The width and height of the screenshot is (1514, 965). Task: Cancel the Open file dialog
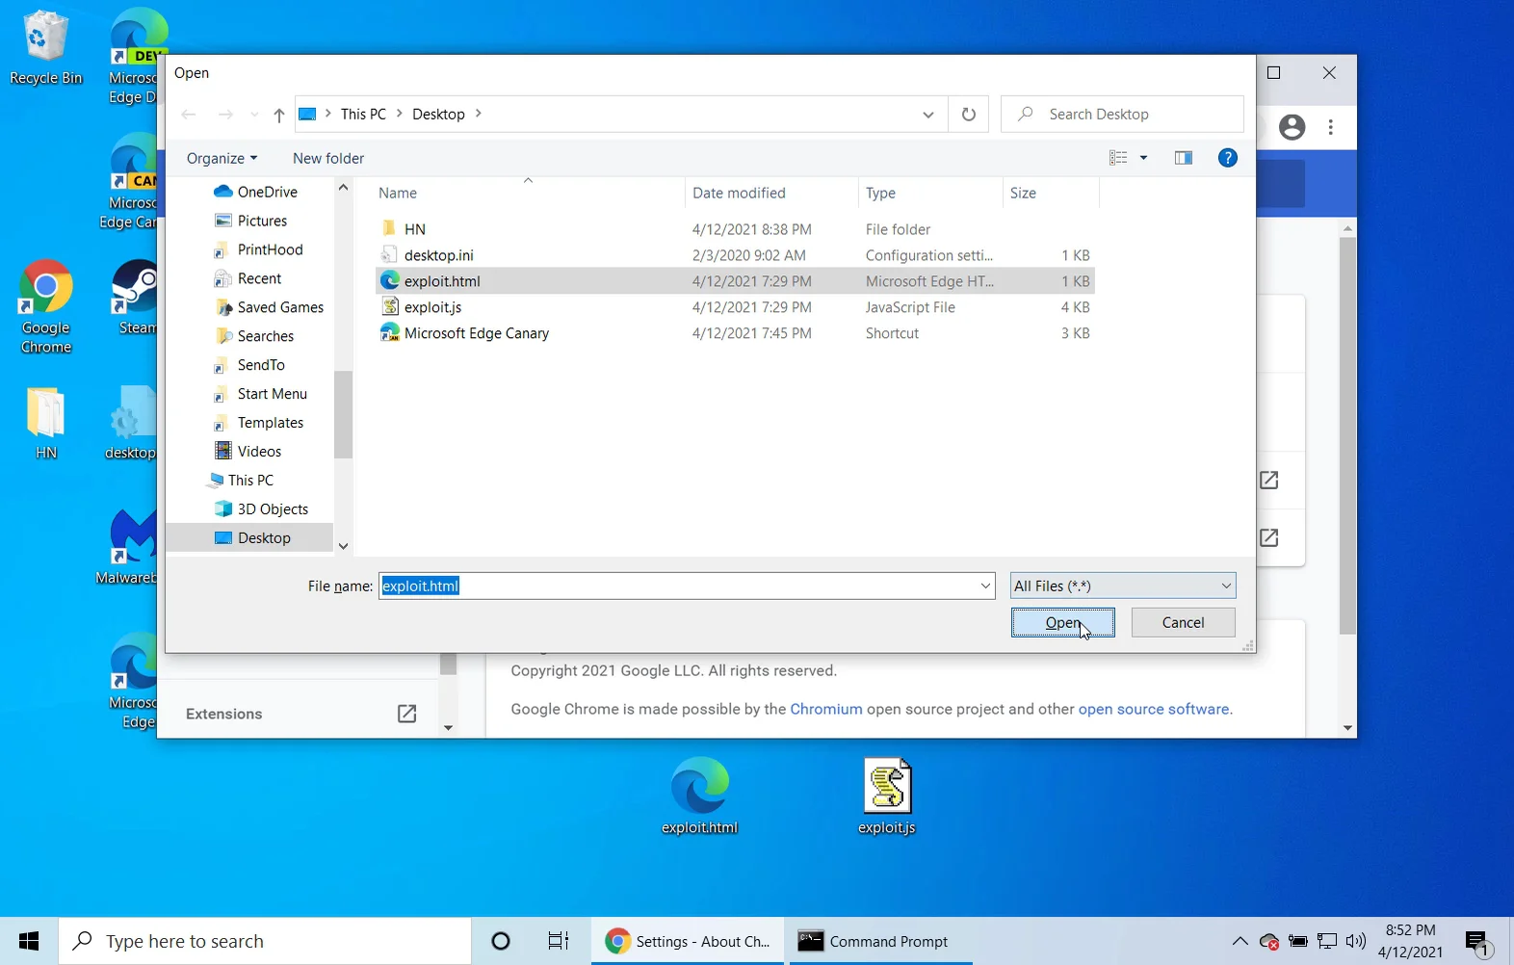[1183, 622]
